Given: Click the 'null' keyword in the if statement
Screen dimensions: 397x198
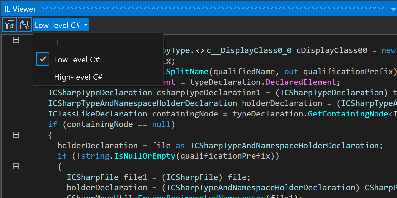Looking at the screenshot, I should coord(161,124).
